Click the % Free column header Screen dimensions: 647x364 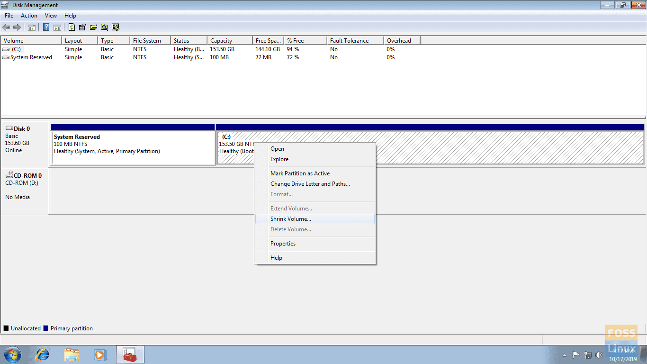coord(306,41)
